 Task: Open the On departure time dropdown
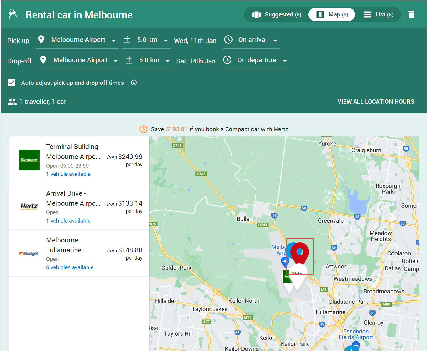[256, 60]
